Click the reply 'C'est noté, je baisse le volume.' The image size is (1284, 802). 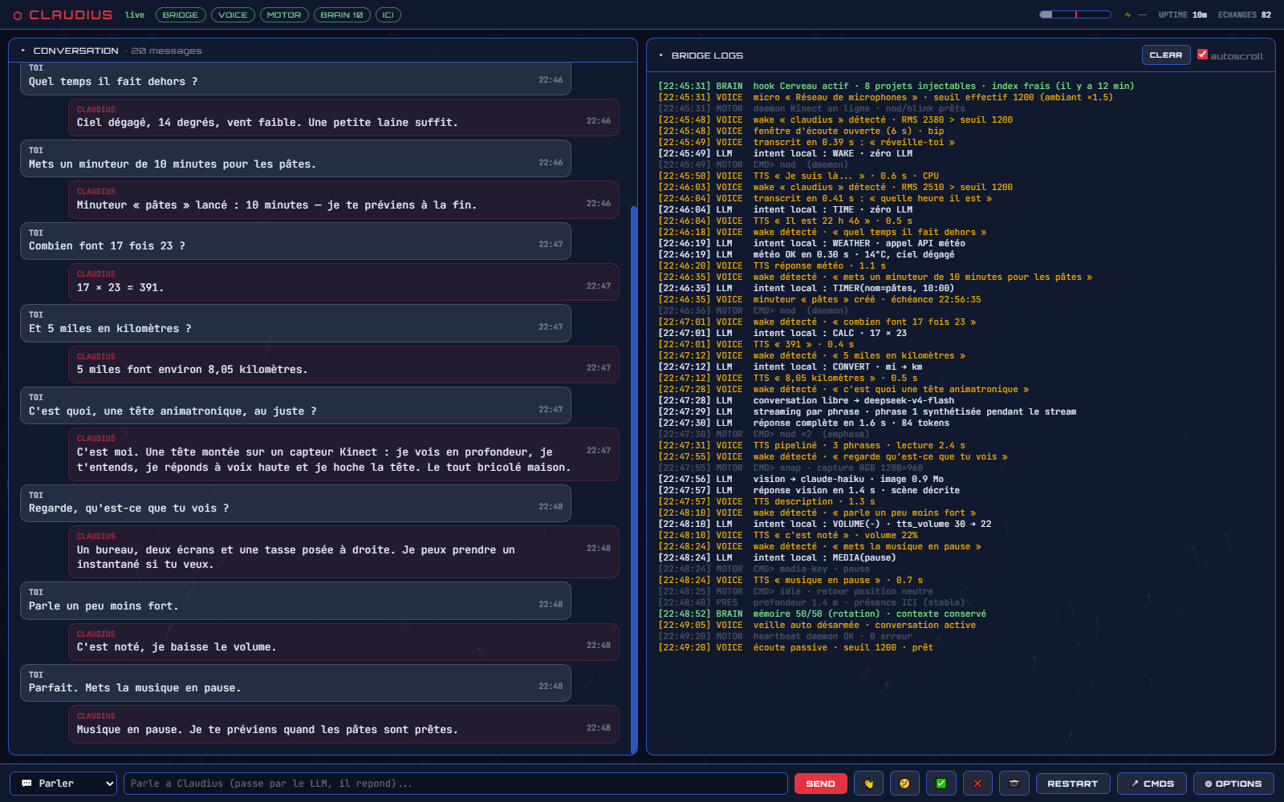[x=343, y=642]
